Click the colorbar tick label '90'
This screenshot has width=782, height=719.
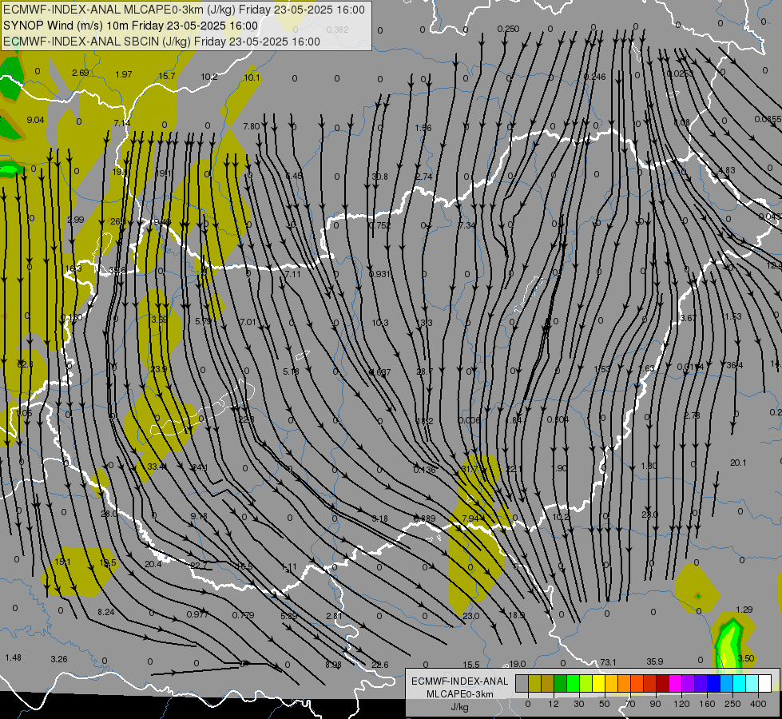pyautogui.click(x=655, y=704)
